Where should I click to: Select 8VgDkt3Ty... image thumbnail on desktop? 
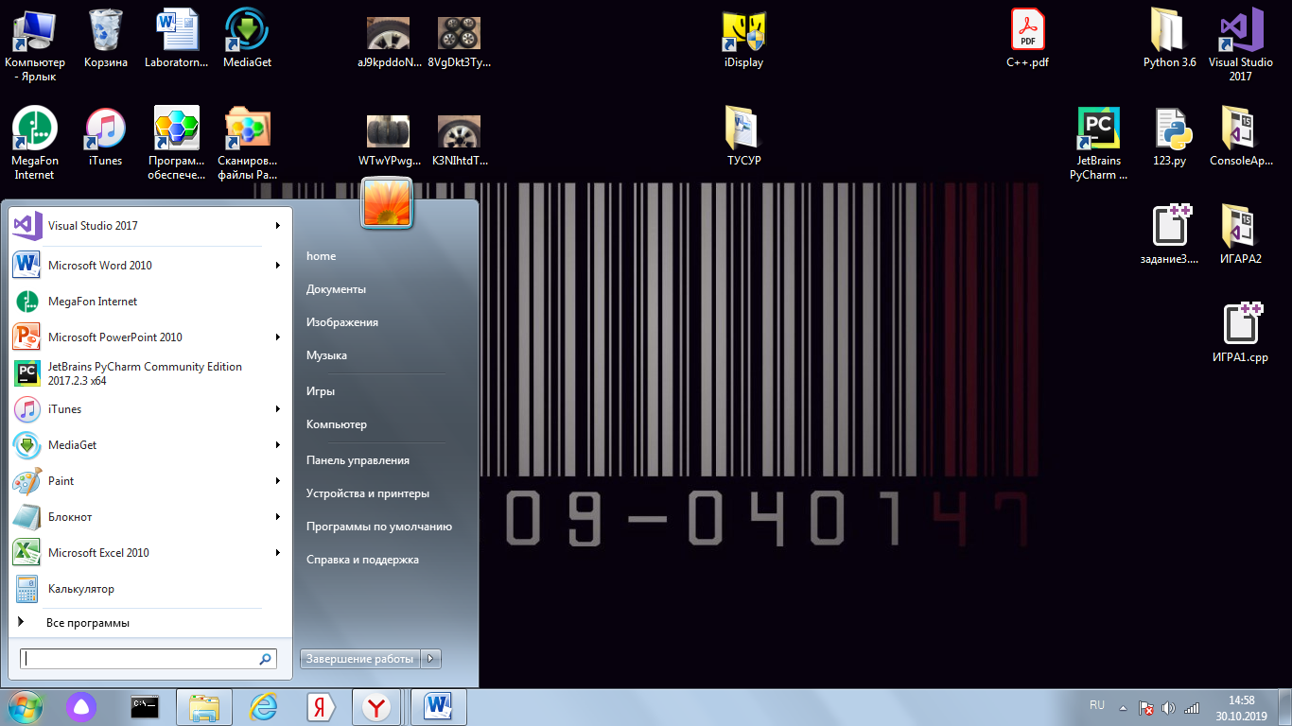pyautogui.click(x=460, y=43)
